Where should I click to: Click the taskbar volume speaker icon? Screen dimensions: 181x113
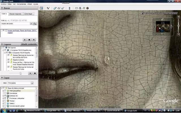tap(173, 110)
